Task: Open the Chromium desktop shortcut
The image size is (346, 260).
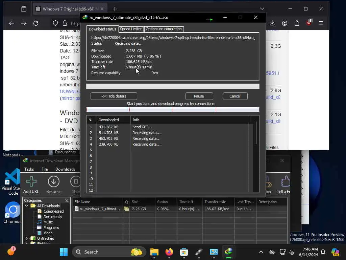Action: click(x=12, y=212)
